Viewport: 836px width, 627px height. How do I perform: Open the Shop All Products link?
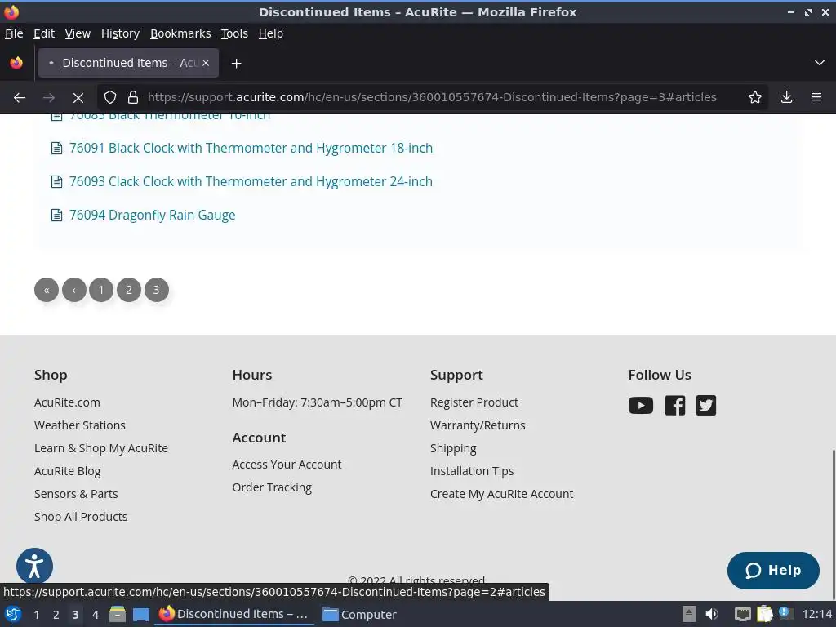click(81, 517)
